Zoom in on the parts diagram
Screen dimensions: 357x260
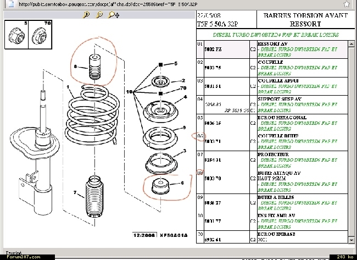[x=86, y=15]
